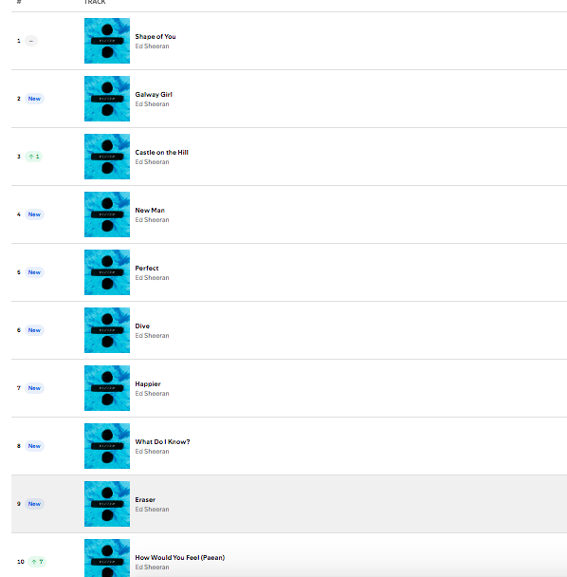
Task: Open the Castle on the Hill title
Action: pos(162,153)
